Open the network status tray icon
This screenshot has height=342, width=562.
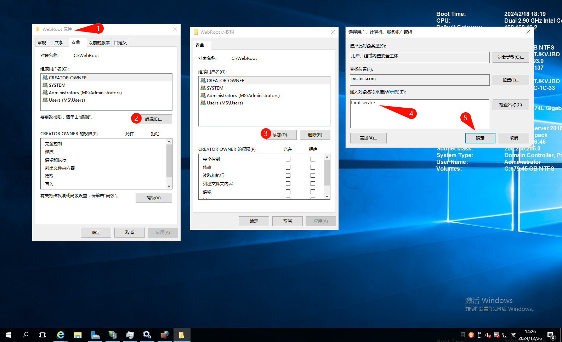click(x=505, y=335)
